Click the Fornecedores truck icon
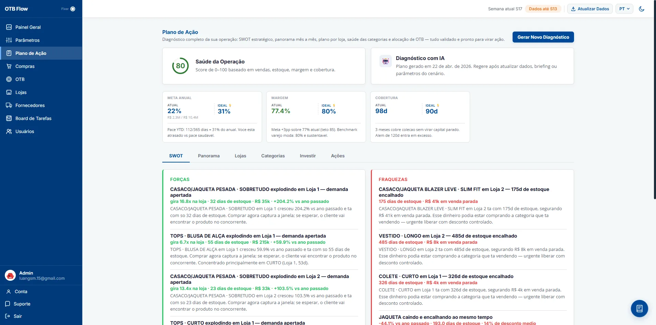Screen dimensions: 656x325 click(9, 105)
